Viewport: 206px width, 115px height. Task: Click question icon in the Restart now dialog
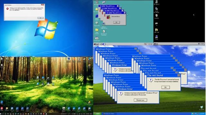click(x=121, y=94)
